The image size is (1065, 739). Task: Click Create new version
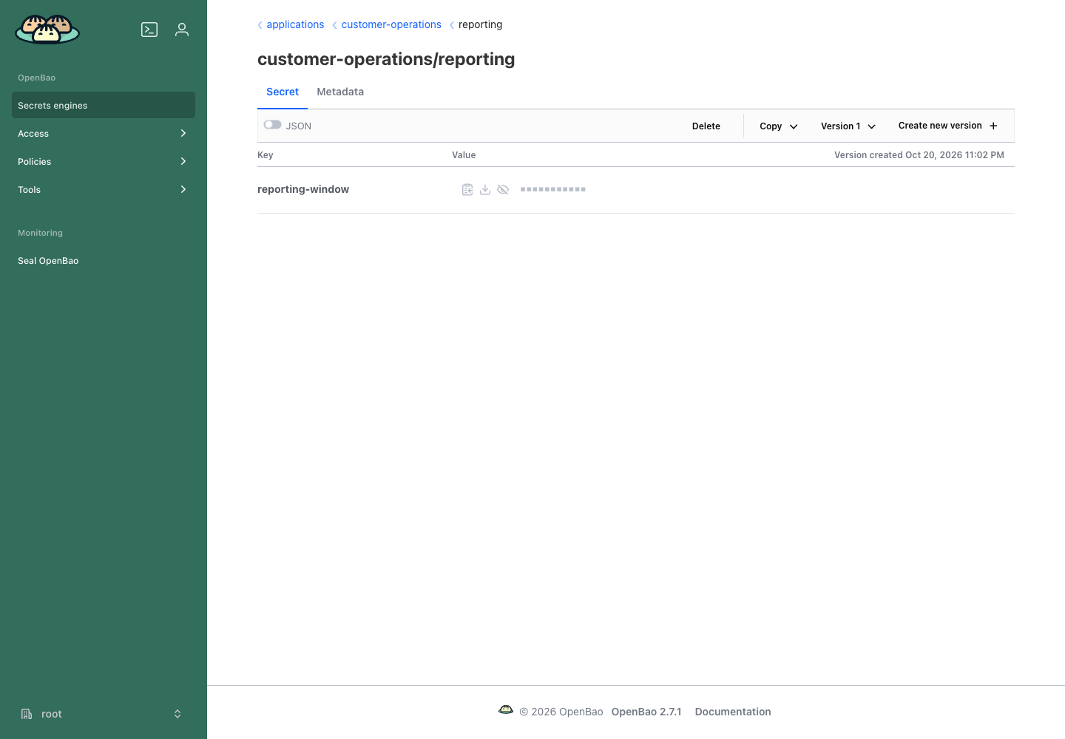tap(948, 126)
